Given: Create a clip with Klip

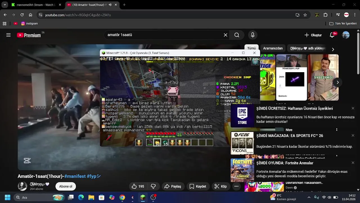Looking at the screenshot, I should point(220,186).
